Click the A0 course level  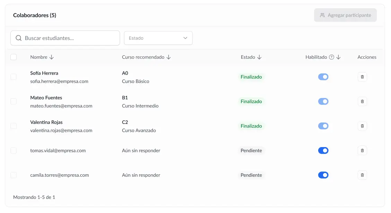tap(125, 73)
